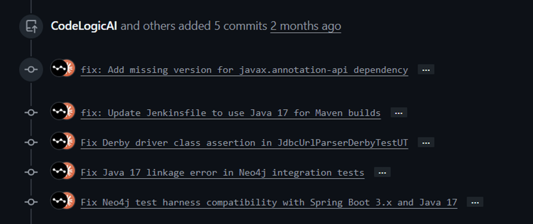The height and width of the screenshot is (224, 533).
Task: Open commit "Add missing version for javax.annotation-api dependency"
Action: click(244, 70)
